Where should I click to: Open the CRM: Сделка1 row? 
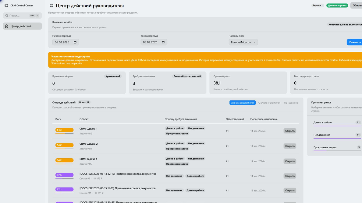290,131
